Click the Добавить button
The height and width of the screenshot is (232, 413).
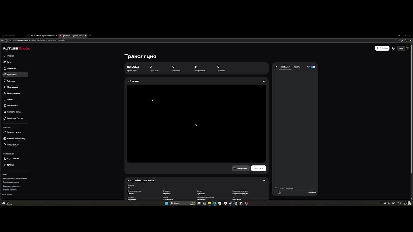382,48
